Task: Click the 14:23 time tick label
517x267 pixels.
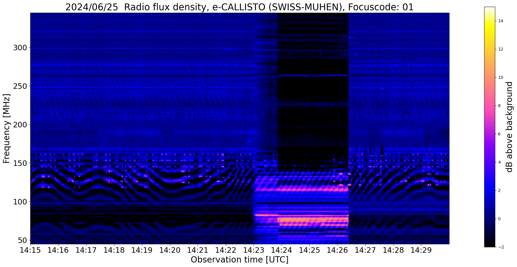Action: click(x=254, y=250)
